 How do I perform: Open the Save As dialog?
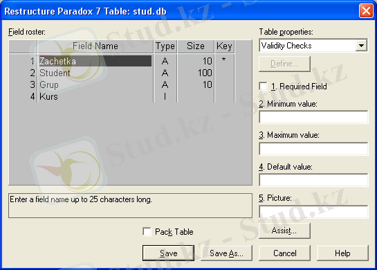click(226, 253)
